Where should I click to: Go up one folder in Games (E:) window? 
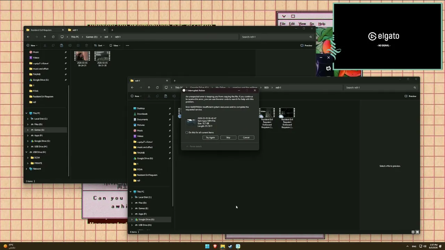pyautogui.click(x=44, y=37)
